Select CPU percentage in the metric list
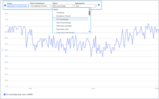The image size is (159, 99). pos(71,19)
